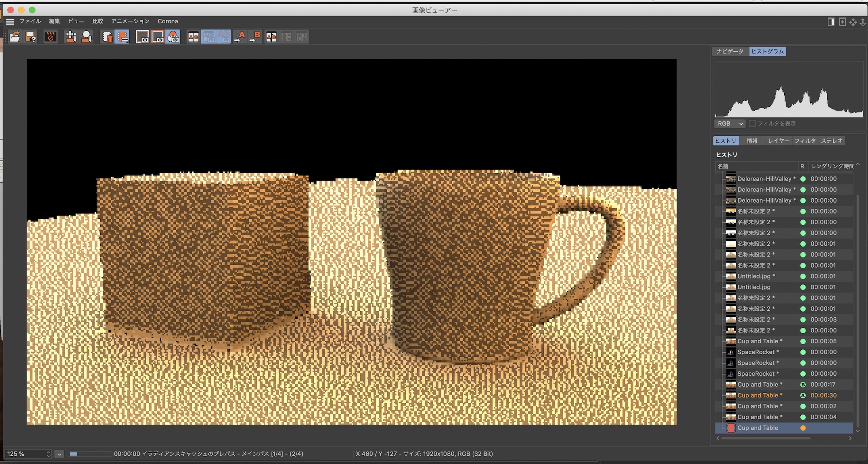This screenshot has width=868, height=464.
Task: Open the hamburger menu icon
Action: pyautogui.click(x=10, y=21)
